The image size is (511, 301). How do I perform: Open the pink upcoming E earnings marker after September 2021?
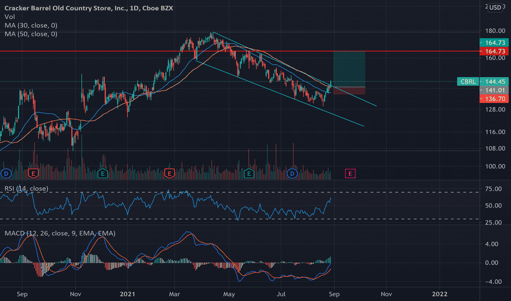tap(350, 173)
